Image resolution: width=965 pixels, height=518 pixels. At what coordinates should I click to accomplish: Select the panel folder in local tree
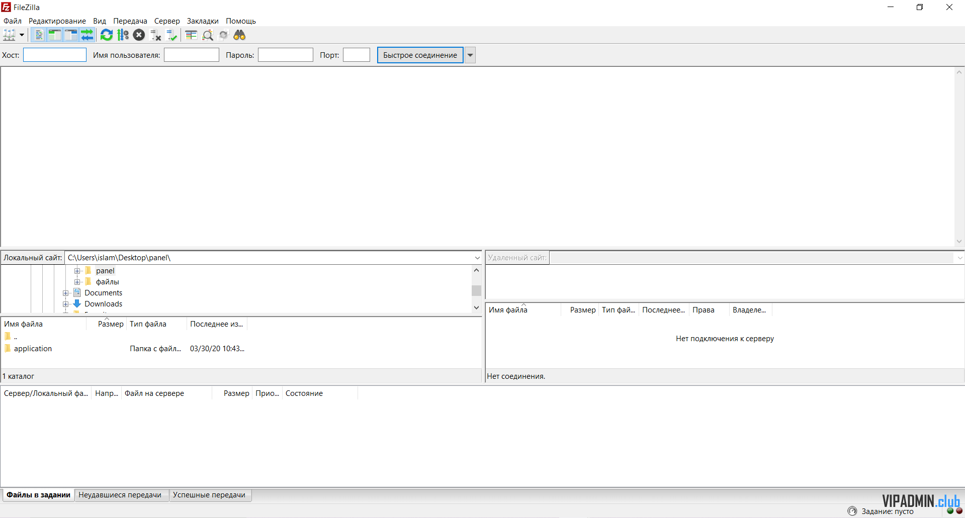[105, 271]
